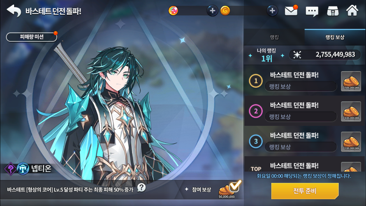View rank 3 reward 330,000,000 gold
This screenshot has width=366, height=206.
(351, 141)
